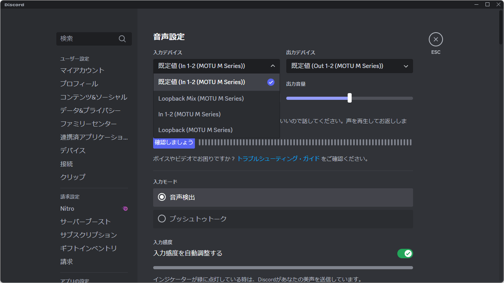
Task: Select the プッシュトゥトーク radio option
Action: tap(283, 219)
